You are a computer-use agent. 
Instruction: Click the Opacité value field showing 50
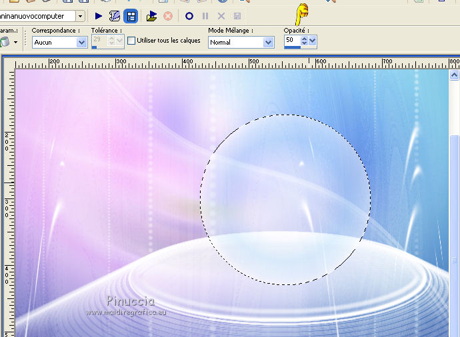(292, 40)
